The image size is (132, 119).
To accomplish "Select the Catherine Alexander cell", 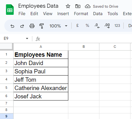I will point(41,88).
